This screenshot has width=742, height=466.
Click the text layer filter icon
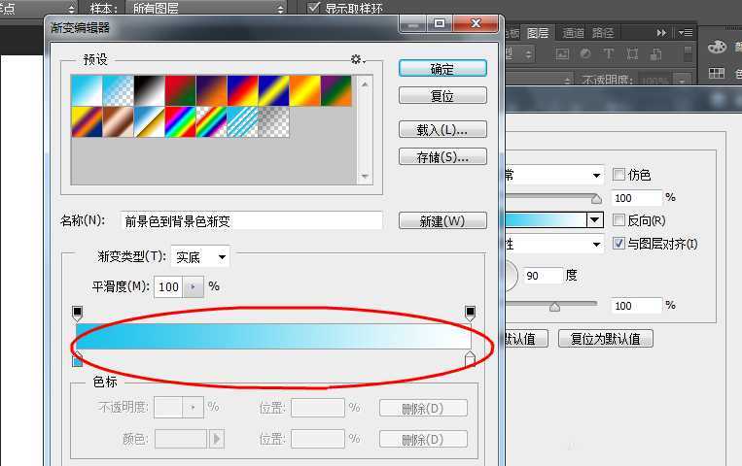coord(609,54)
